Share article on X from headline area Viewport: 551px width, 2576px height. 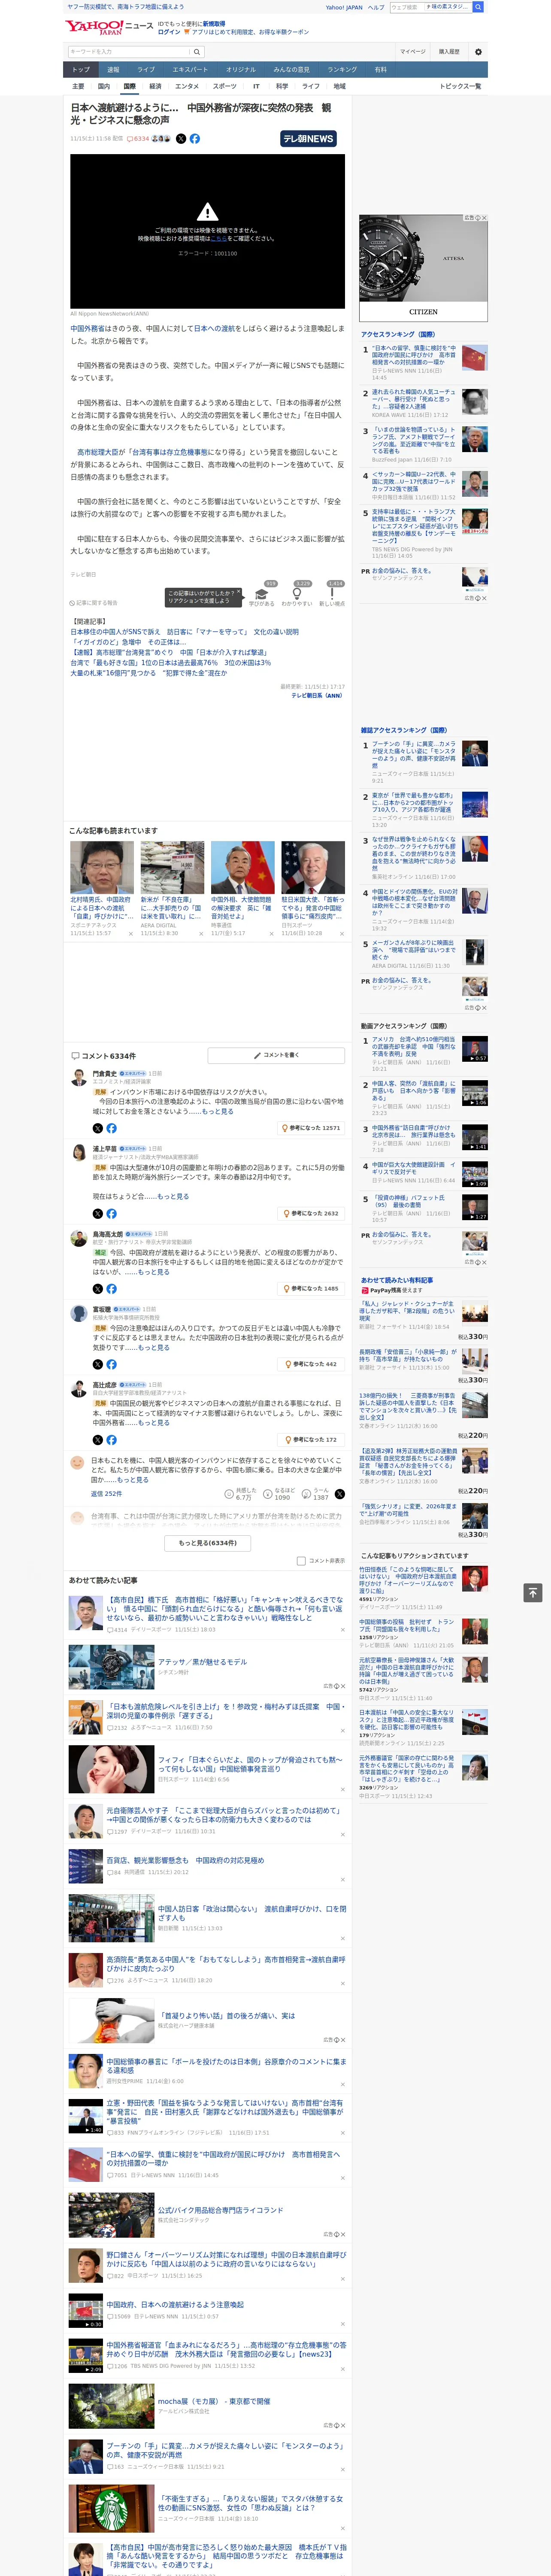click(x=181, y=139)
